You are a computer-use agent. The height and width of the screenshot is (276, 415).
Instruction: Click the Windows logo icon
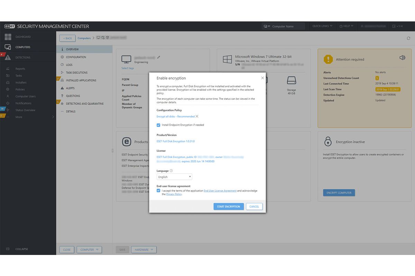(227, 59)
